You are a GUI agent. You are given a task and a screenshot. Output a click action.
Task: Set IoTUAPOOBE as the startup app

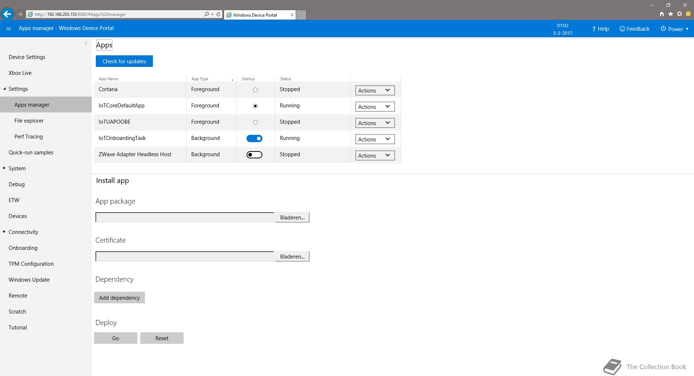pyautogui.click(x=255, y=122)
